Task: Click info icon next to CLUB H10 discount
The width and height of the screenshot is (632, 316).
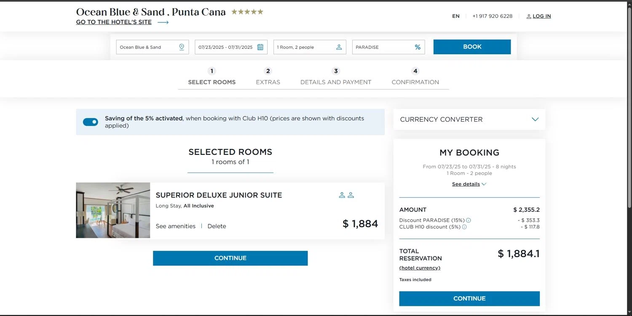Action: pyautogui.click(x=464, y=227)
